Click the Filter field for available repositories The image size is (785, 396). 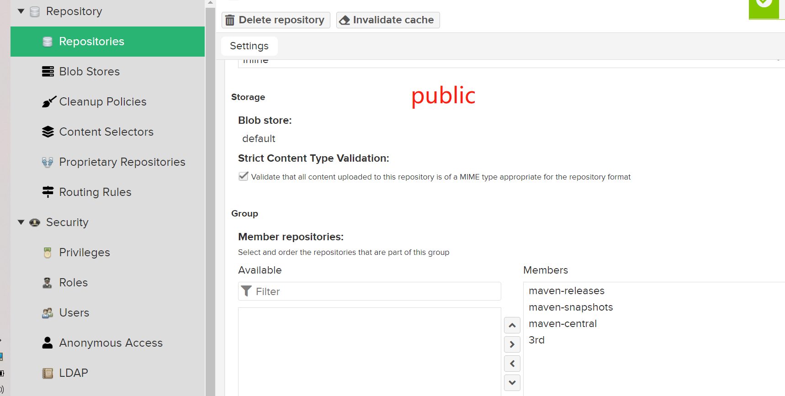[x=370, y=291]
